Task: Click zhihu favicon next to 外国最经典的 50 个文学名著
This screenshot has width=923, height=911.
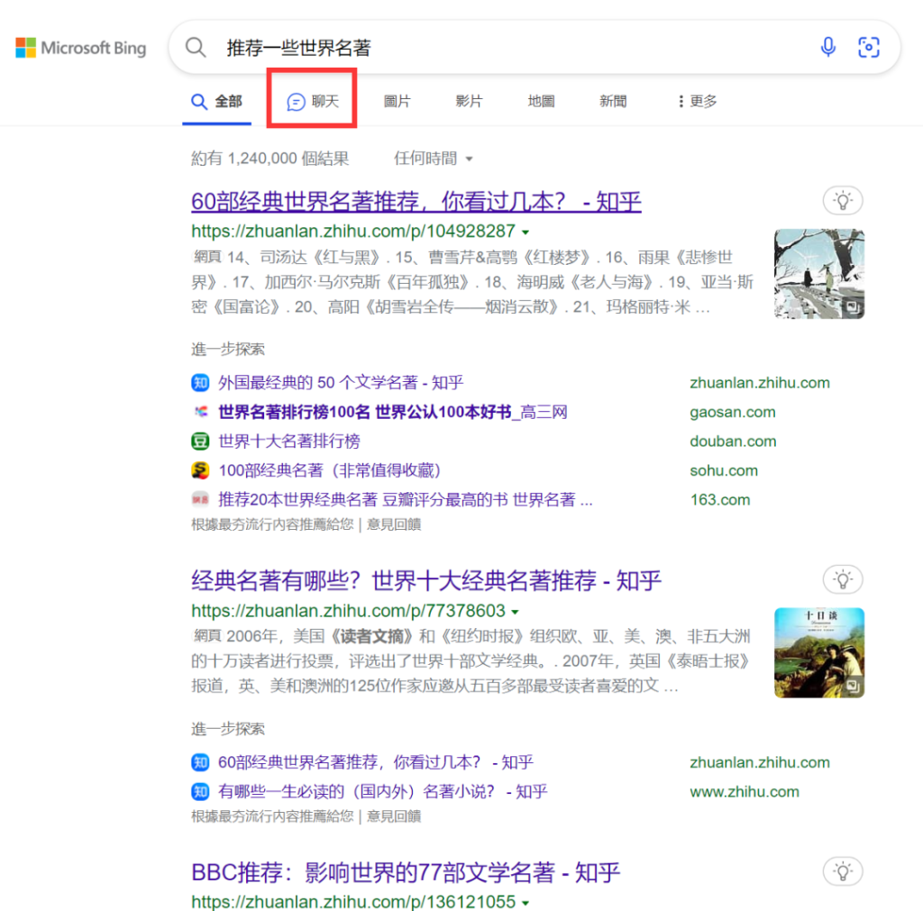Action: tap(200, 383)
